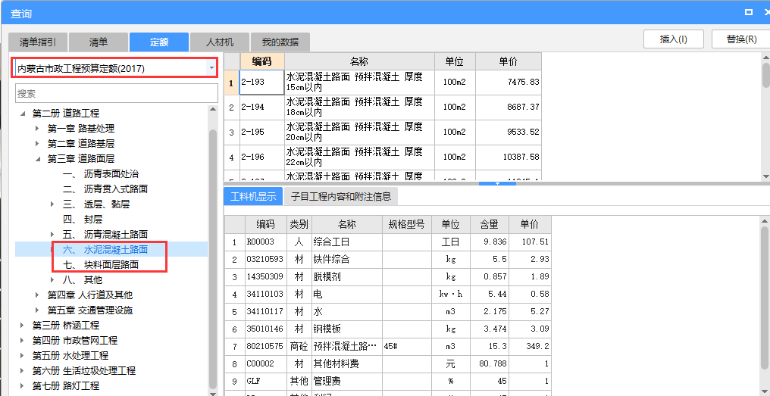Click the 名称 header of the quota table
Viewport: 770px width, 396px height.
pyautogui.click(x=359, y=61)
